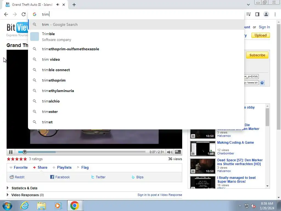
Task: Pick the 'trimalchio' suggestion
Action: [136, 101]
